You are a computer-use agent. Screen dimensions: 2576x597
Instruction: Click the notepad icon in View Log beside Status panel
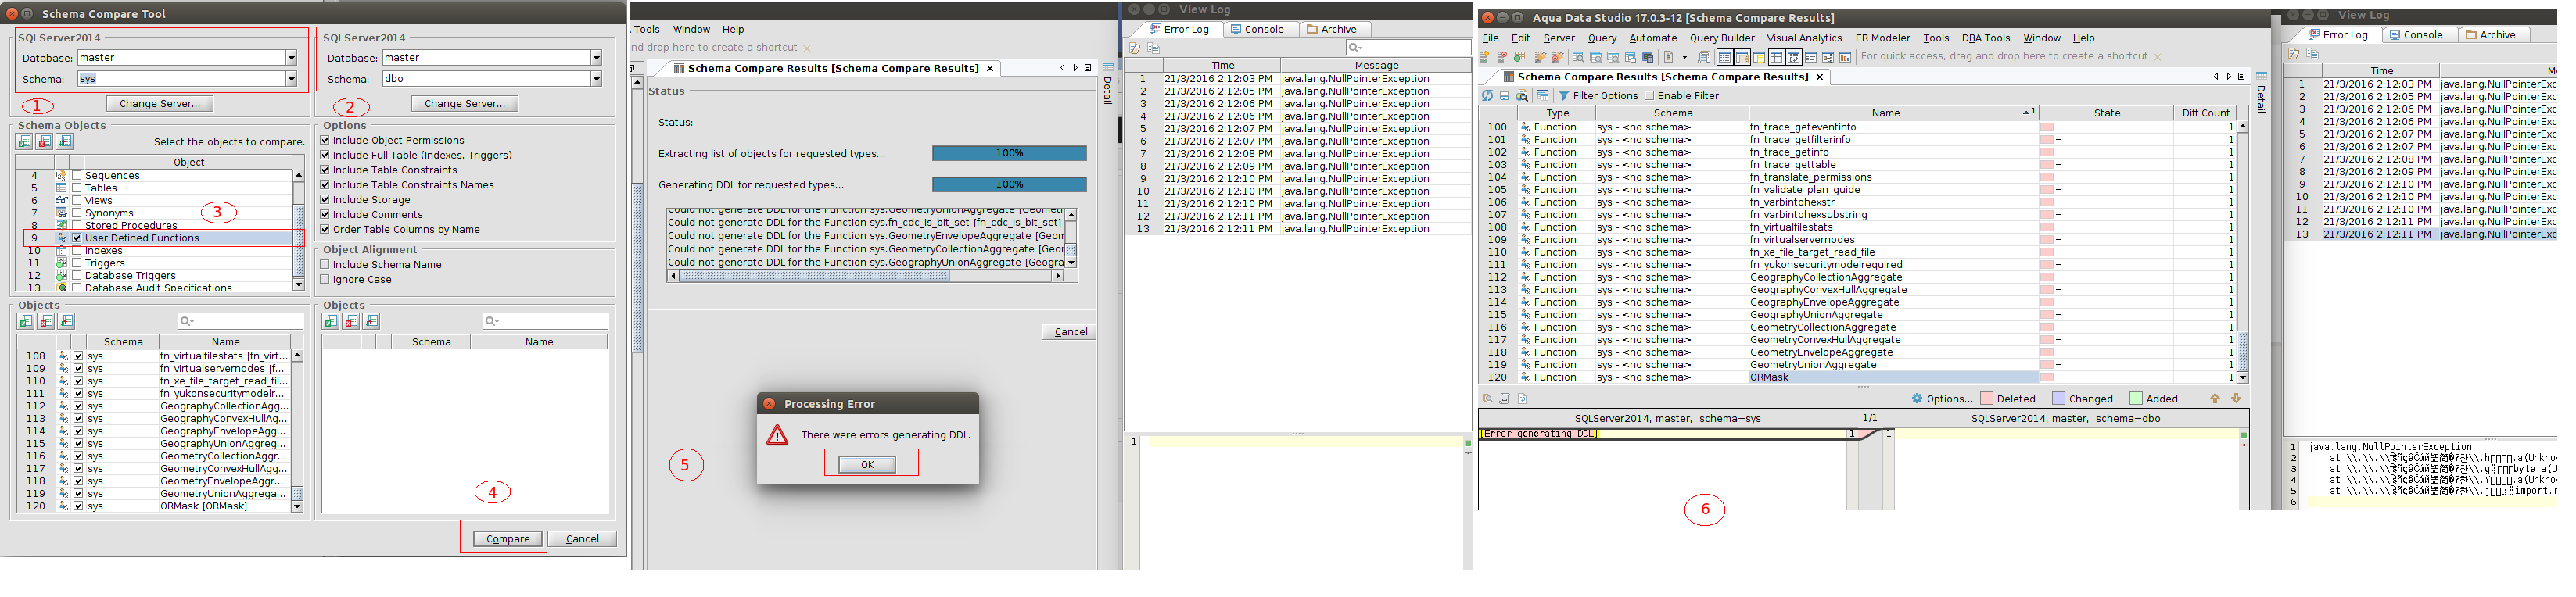point(1135,48)
